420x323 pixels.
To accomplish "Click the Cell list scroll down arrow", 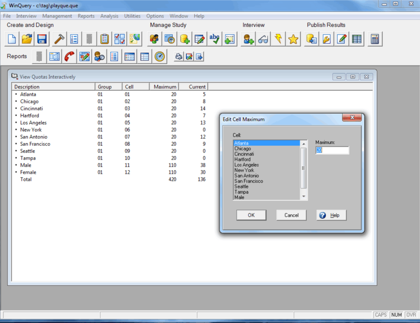I will coord(304,197).
